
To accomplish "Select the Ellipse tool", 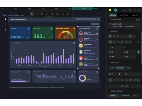I will pos(47,14).
